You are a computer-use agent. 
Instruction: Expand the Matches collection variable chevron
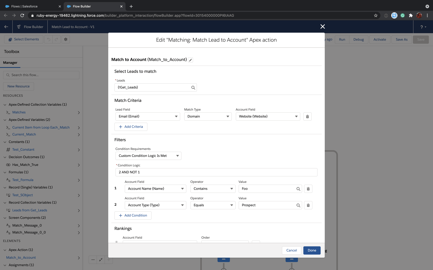79,112
